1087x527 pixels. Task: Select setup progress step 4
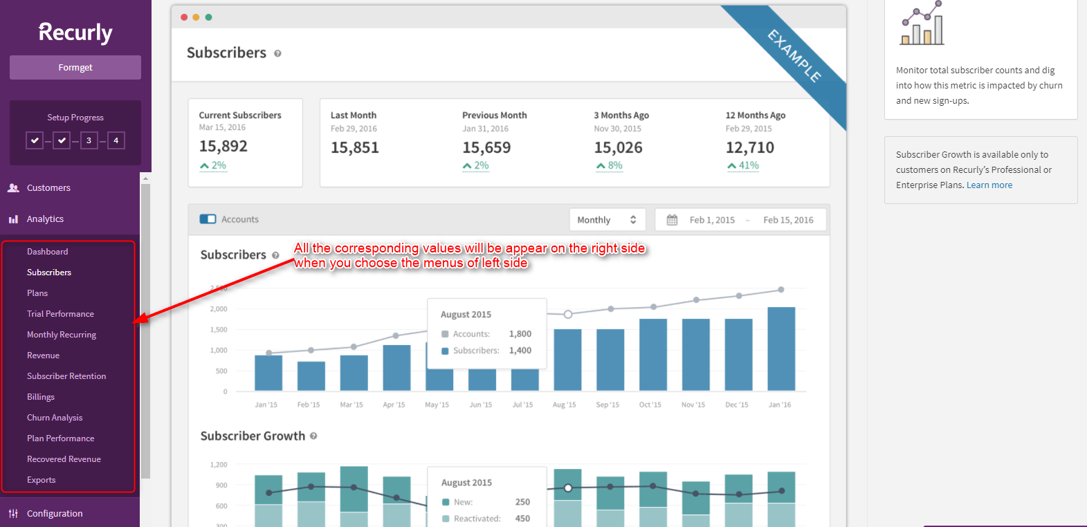[116, 140]
